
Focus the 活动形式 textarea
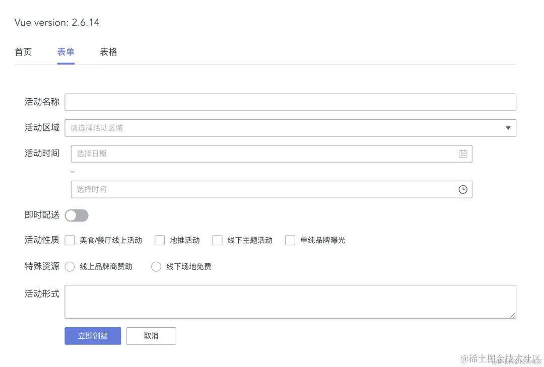(291, 302)
